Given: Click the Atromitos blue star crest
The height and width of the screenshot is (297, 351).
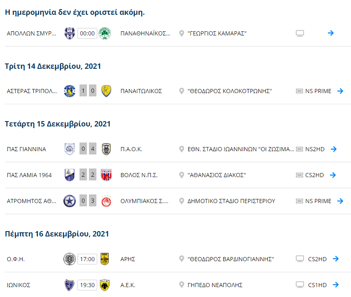Looking at the screenshot, I should click(70, 201).
